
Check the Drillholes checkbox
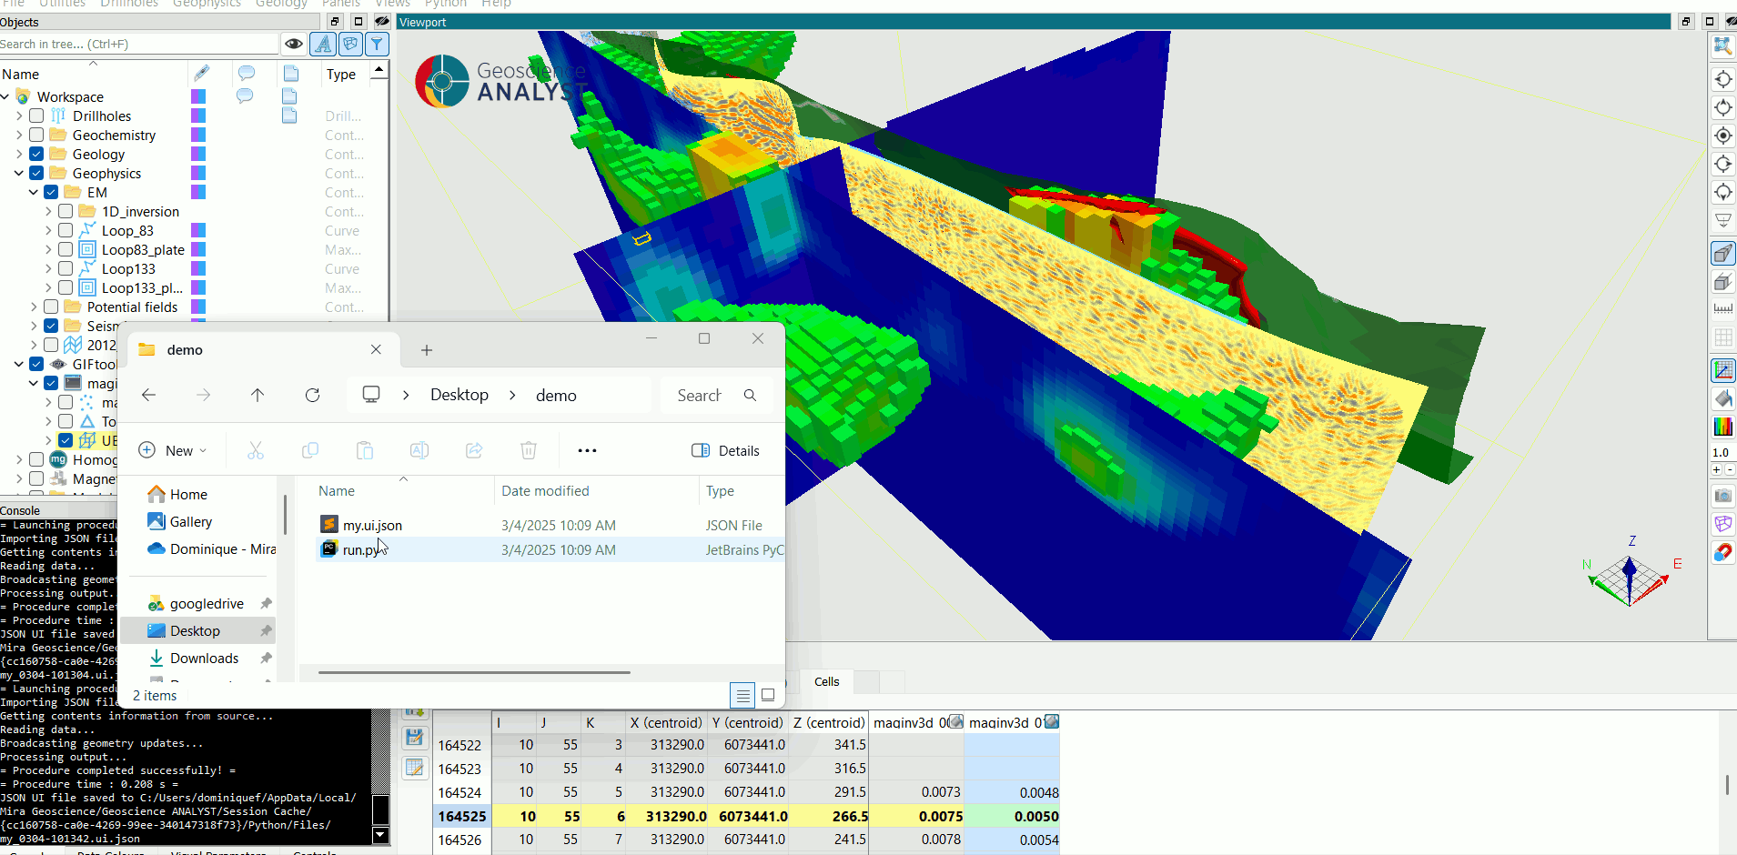(x=36, y=116)
